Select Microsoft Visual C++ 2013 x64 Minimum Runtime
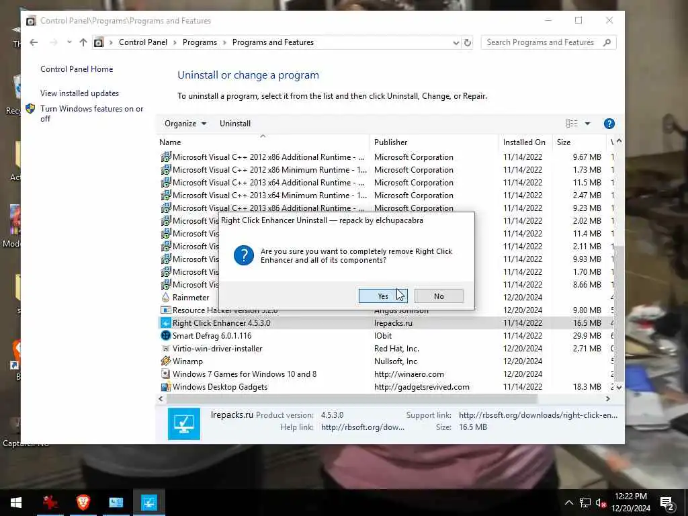The height and width of the screenshot is (516, 688). point(386,196)
